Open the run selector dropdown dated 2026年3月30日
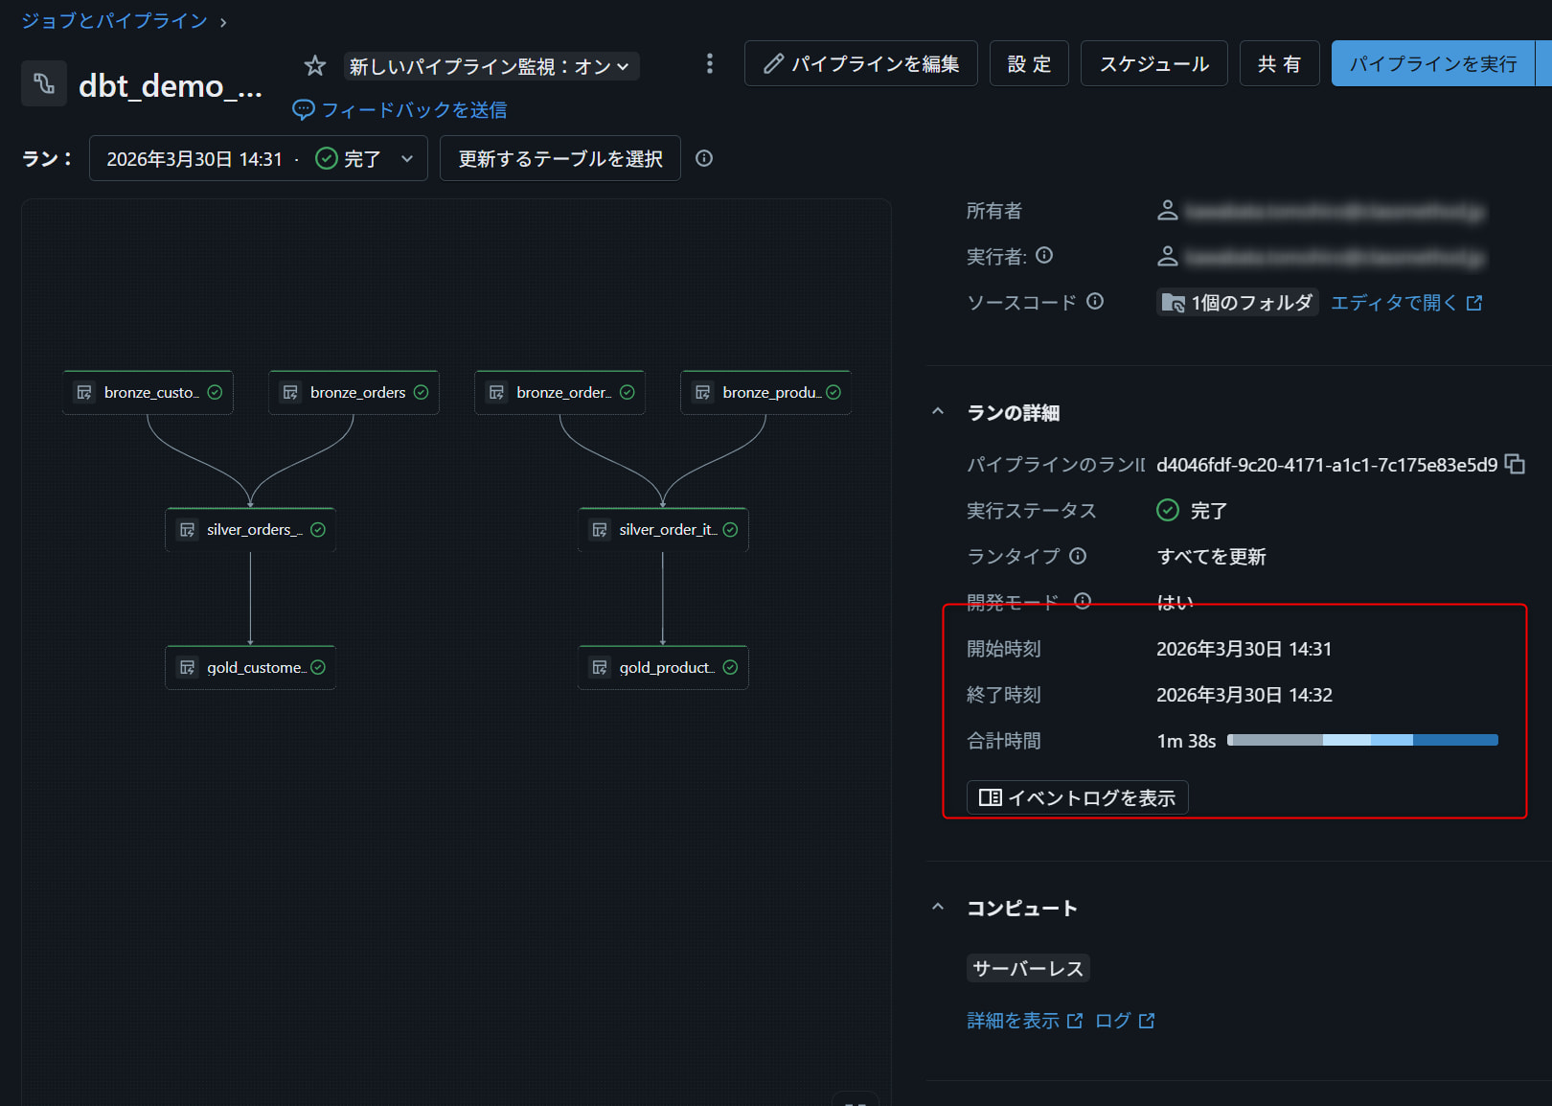Image resolution: width=1552 pixels, height=1106 pixels. coord(258,158)
